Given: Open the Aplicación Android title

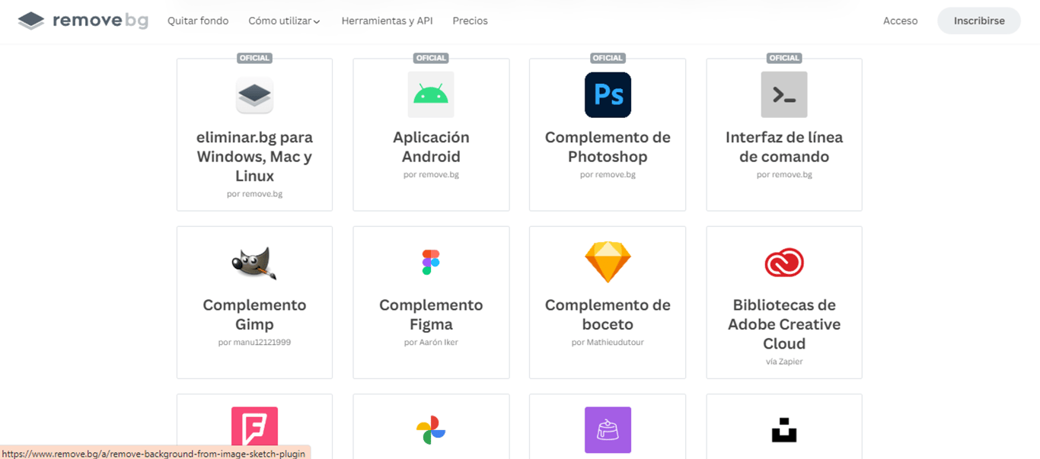Looking at the screenshot, I should click(431, 147).
